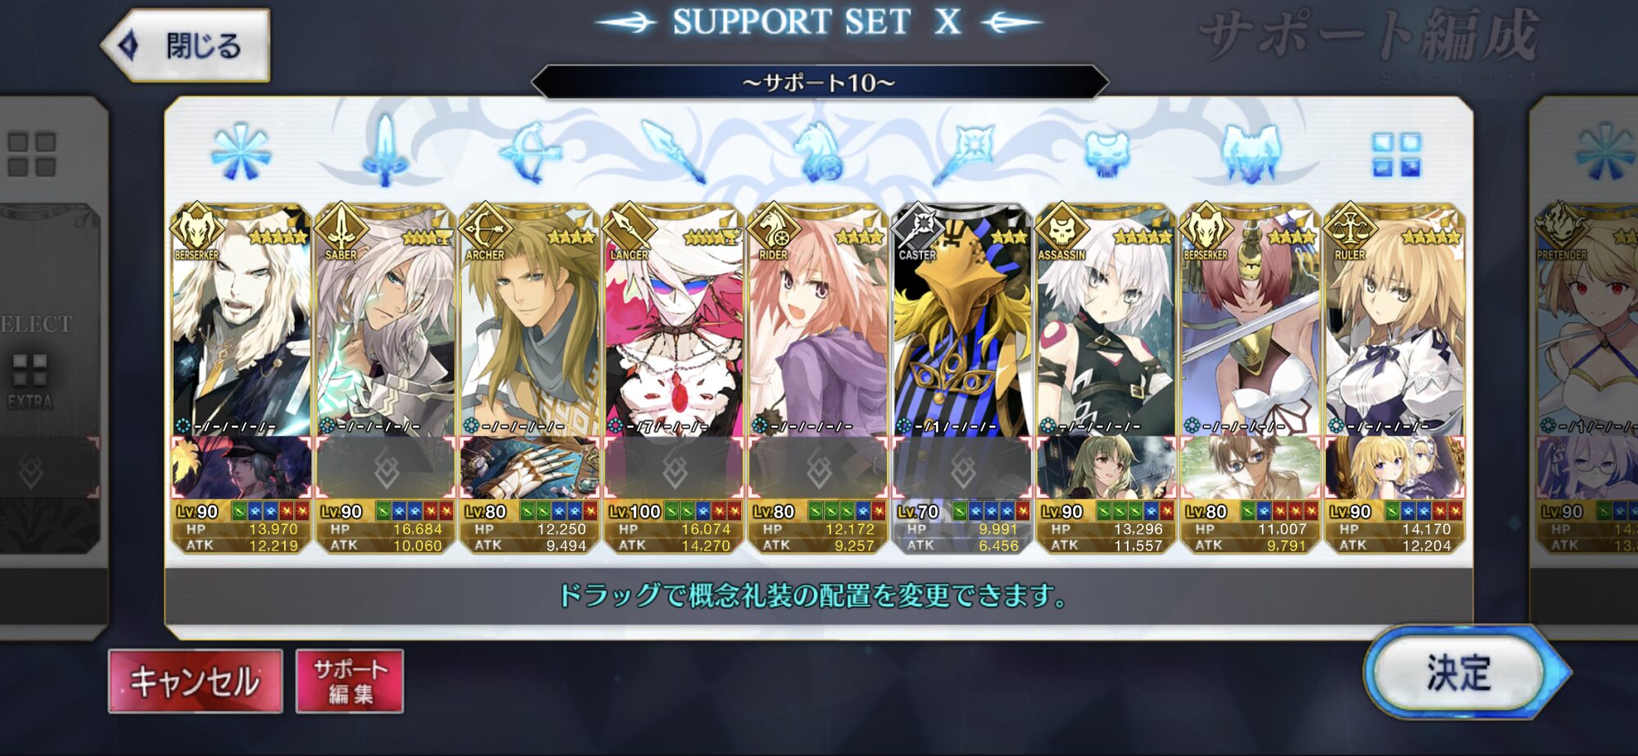The height and width of the screenshot is (756, 1638).
Task: Select the Assassin class skull icon
Action: pyautogui.click(x=1106, y=153)
